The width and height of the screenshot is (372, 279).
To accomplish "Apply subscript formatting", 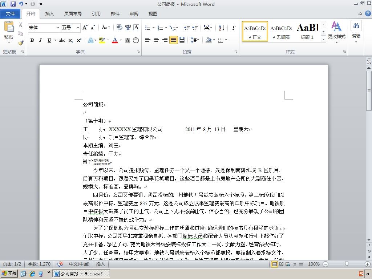I will (71, 40).
